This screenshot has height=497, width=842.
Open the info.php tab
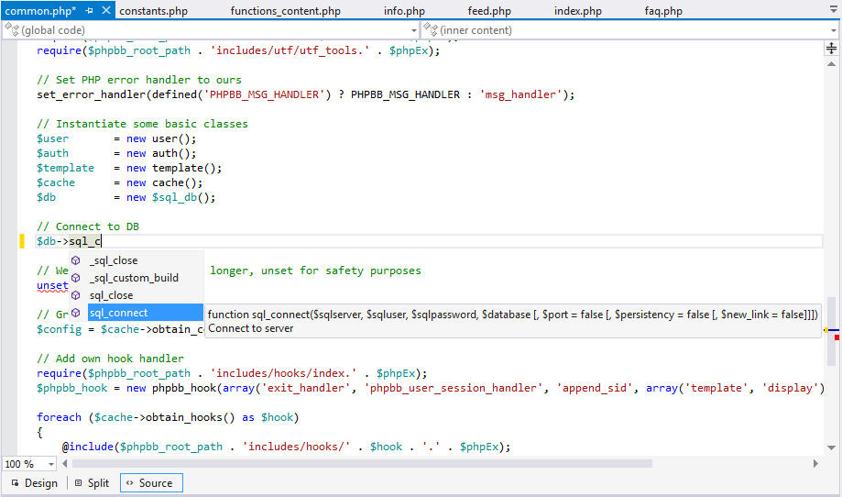point(404,11)
